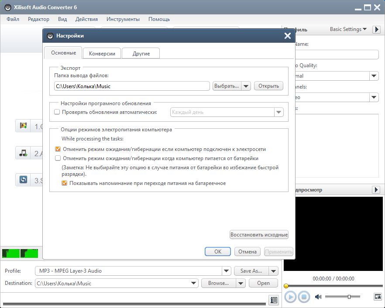Adjust the volume slider handle
The width and height of the screenshot is (385, 308).
(x=349, y=297)
